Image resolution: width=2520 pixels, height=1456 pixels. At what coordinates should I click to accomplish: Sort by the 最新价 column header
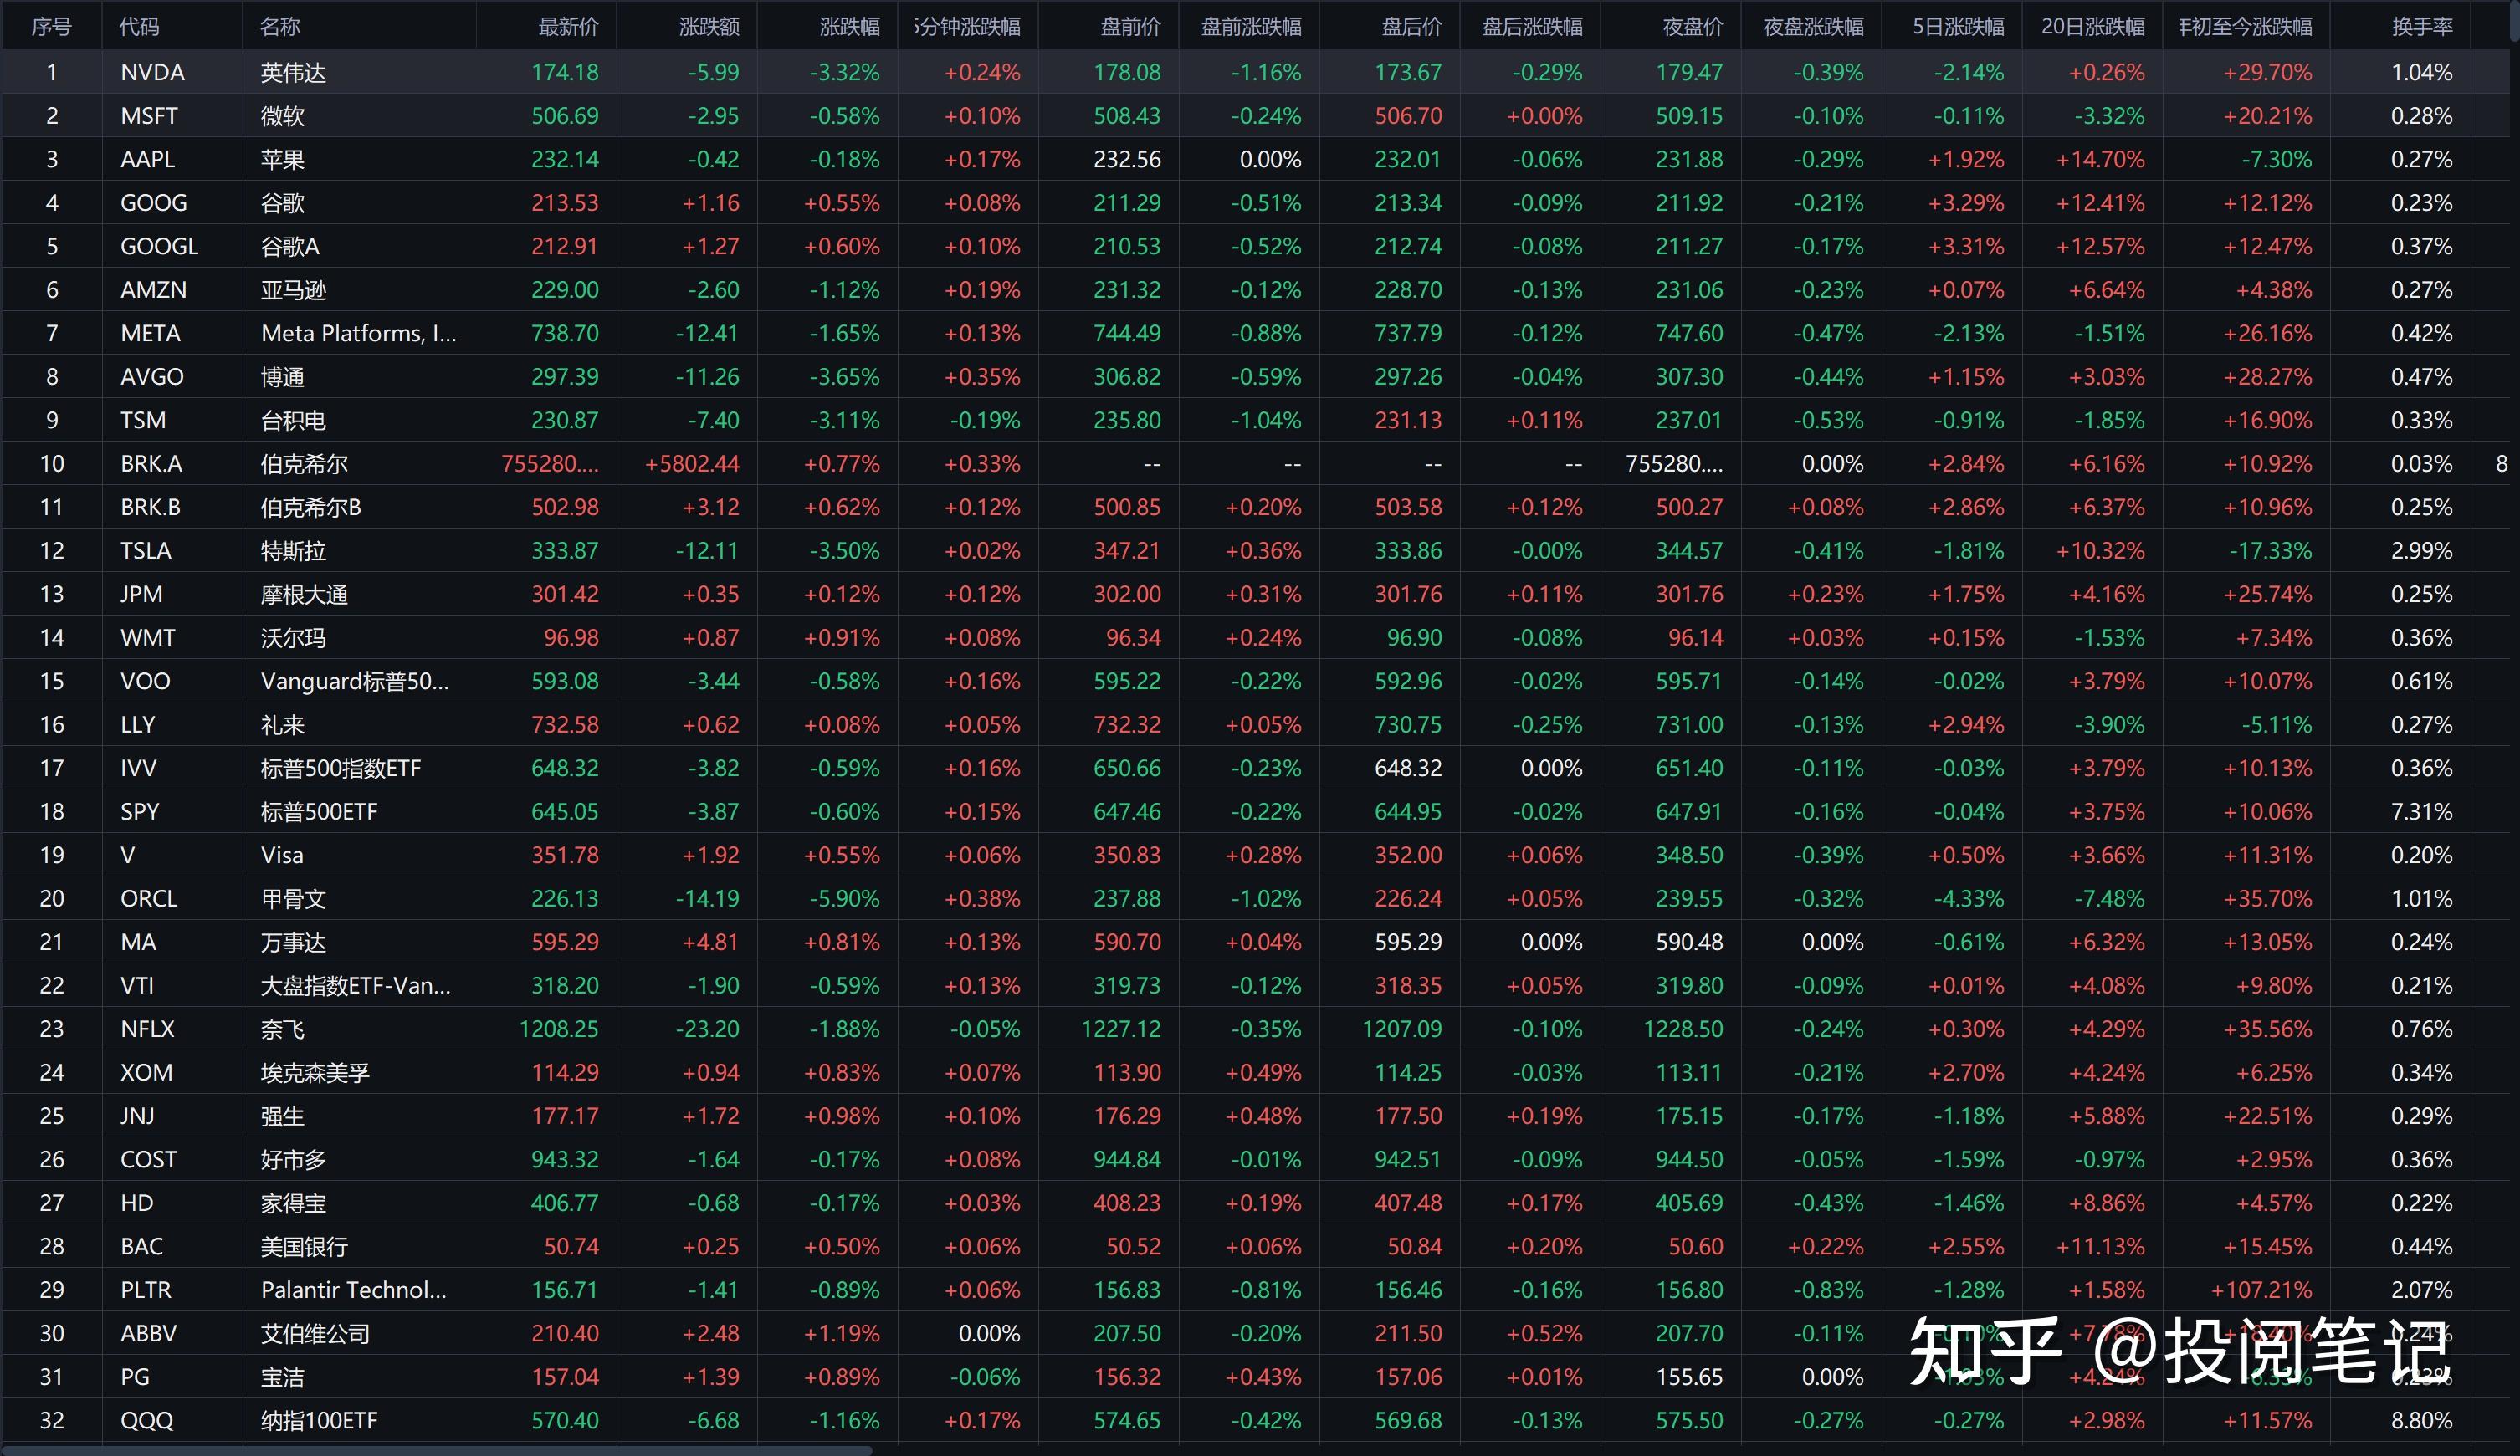click(568, 27)
